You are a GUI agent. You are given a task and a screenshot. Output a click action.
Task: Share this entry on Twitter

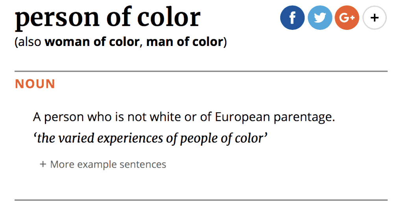320,18
